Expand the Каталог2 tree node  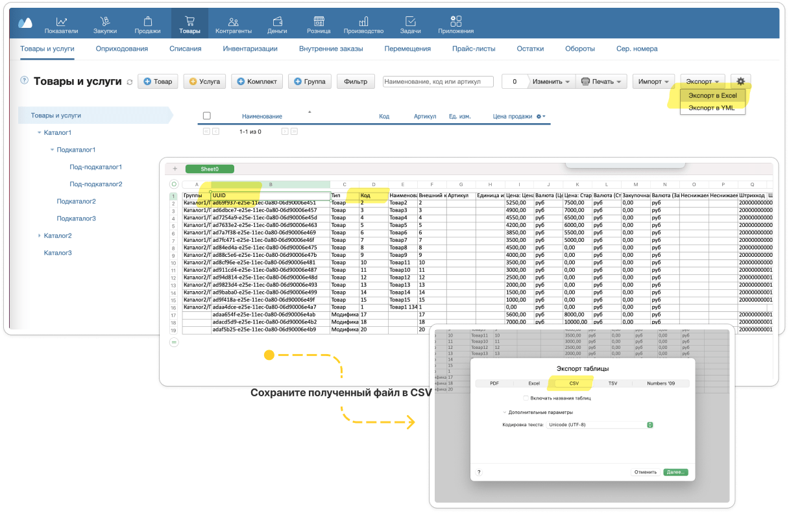pyautogui.click(x=39, y=235)
